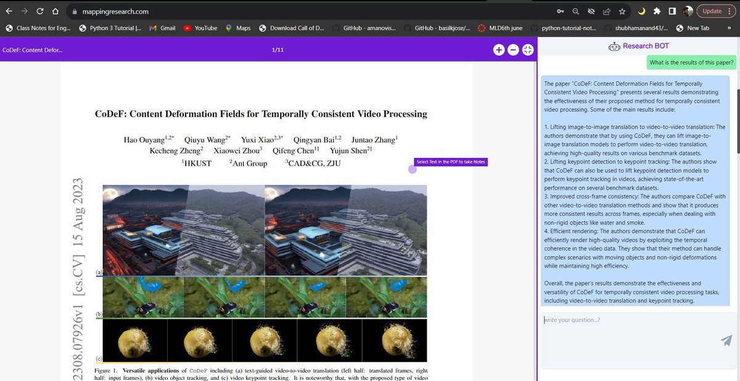Click author name Qifeng Chen
This screenshot has height=381, width=740.
295,151
